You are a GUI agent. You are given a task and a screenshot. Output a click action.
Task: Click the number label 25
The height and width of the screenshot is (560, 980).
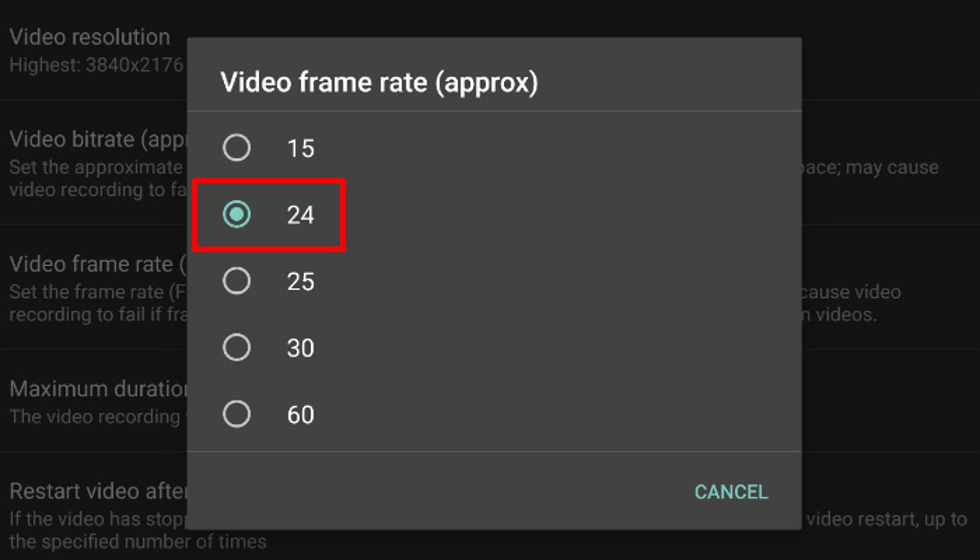click(300, 281)
